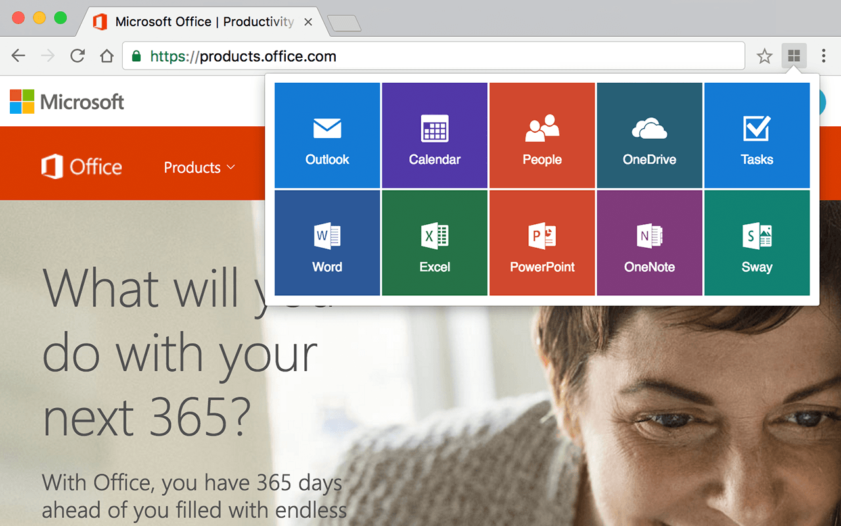Bookmark this page with the star icon
This screenshot has height=526, width=841.
point(764,57)
